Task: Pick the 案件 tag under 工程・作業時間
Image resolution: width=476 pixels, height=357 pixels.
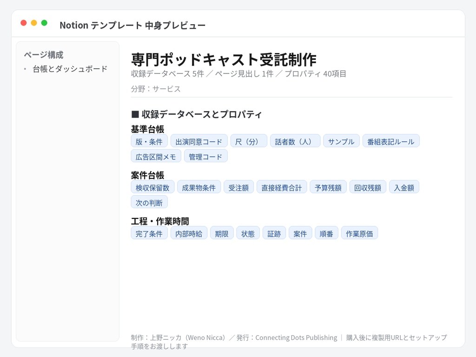Action: tap(300, 233)
